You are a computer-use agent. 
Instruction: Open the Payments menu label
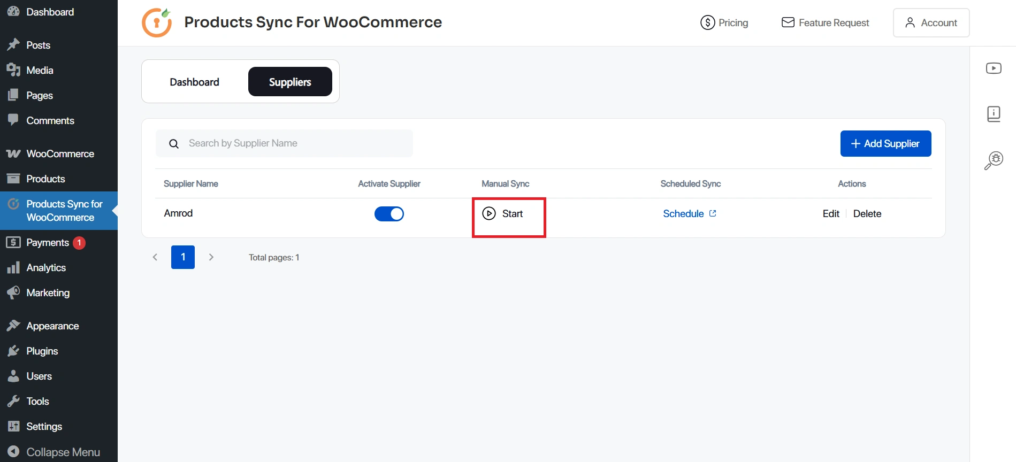point(48,242)
